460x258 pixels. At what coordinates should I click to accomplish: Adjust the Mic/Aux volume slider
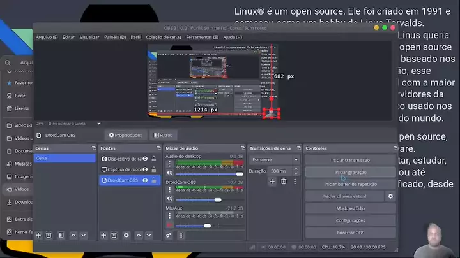point(207,226)
